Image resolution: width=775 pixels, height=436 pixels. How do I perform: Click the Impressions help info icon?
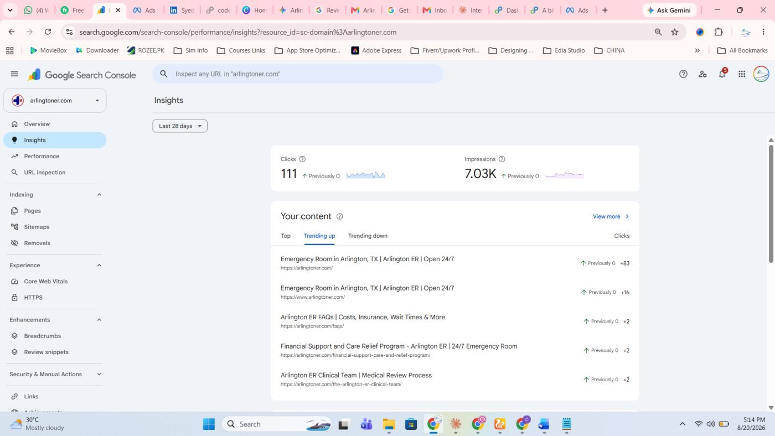click(x=502, y=159)
